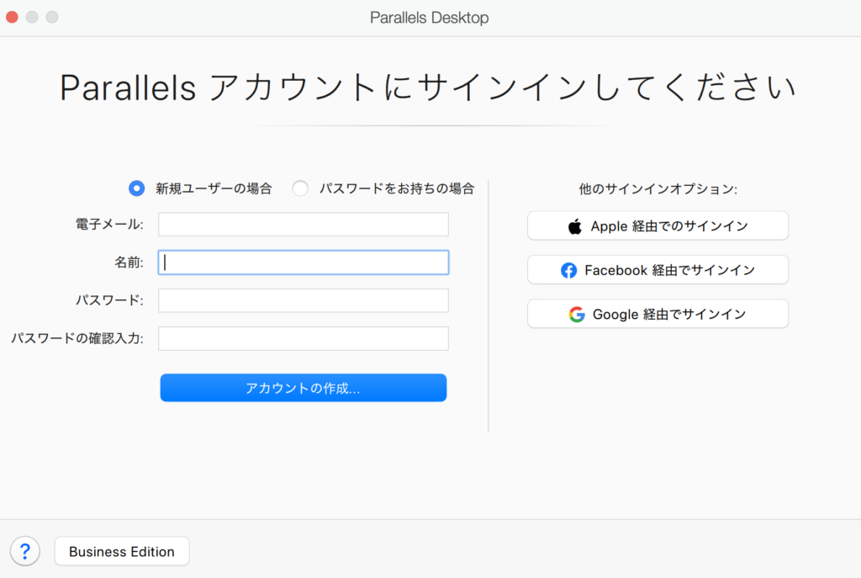
Task: Open help with the question mark icon
Action: pos(25,551)
